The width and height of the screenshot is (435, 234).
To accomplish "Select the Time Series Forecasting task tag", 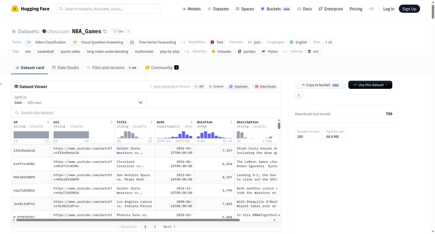I will 153,42.
